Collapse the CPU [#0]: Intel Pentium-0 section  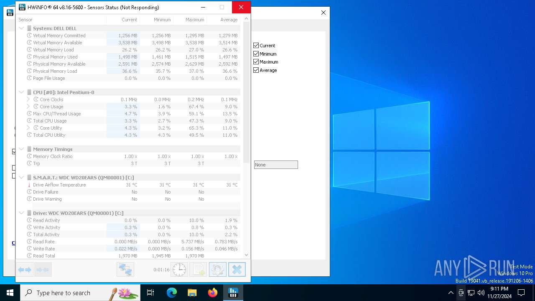tap(21, 92)
